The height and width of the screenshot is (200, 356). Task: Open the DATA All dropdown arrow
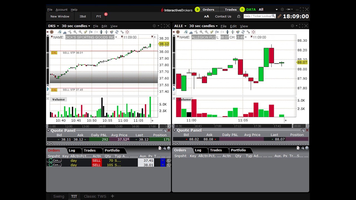tap(276, 10)
